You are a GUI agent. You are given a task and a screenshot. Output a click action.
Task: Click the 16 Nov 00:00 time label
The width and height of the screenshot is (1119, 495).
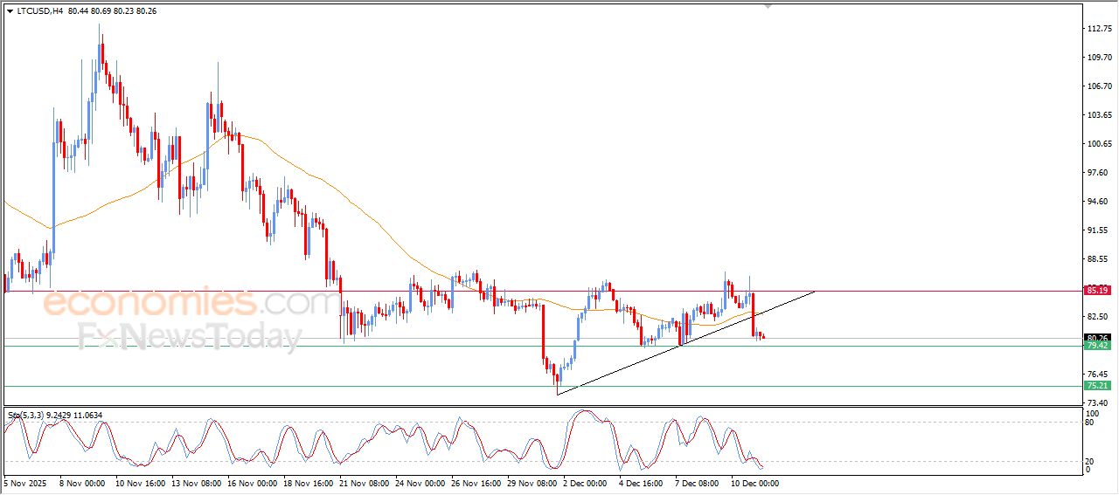(253, 483)
